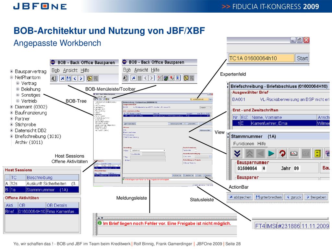The height and width of the screenshot is (249, 332).
Task: Select the Auskunft Sicherheiten host session row
Action: (42, 184)
